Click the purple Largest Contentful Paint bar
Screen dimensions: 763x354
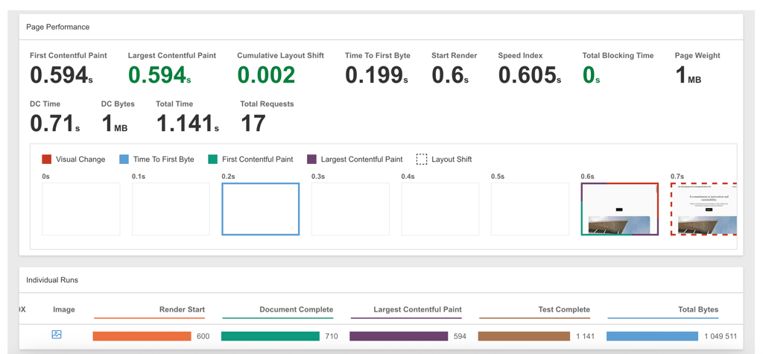point(399,336)
